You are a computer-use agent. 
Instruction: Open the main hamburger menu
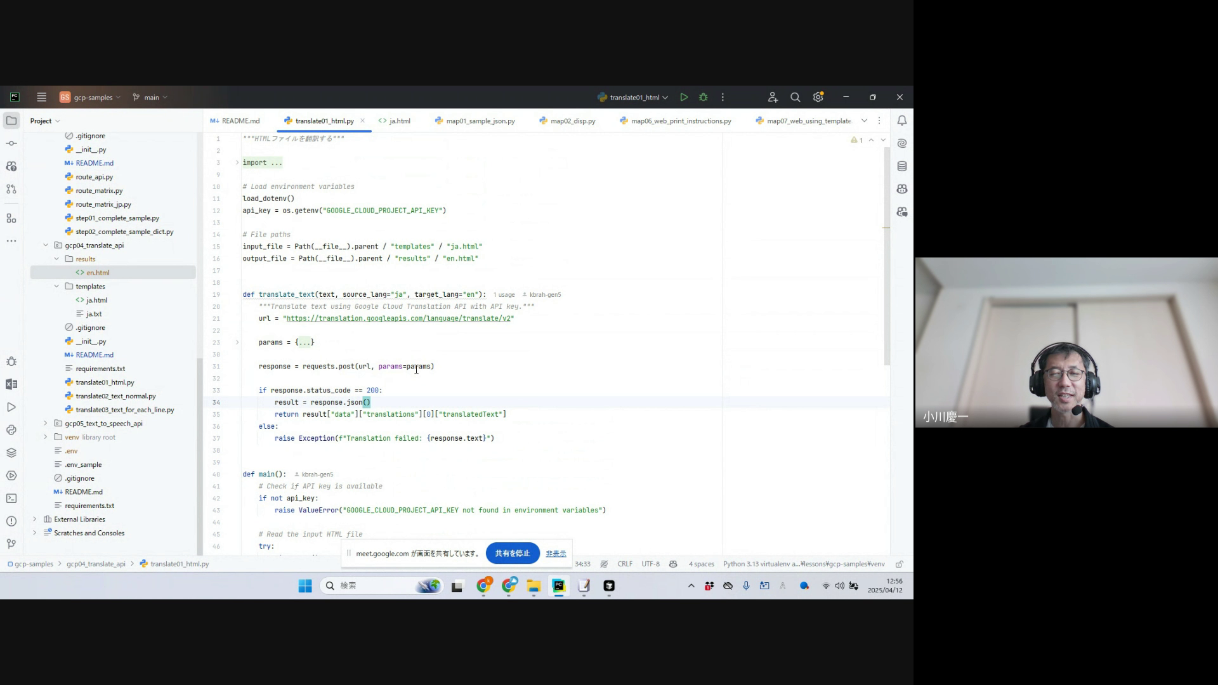[x=42, y=98]
